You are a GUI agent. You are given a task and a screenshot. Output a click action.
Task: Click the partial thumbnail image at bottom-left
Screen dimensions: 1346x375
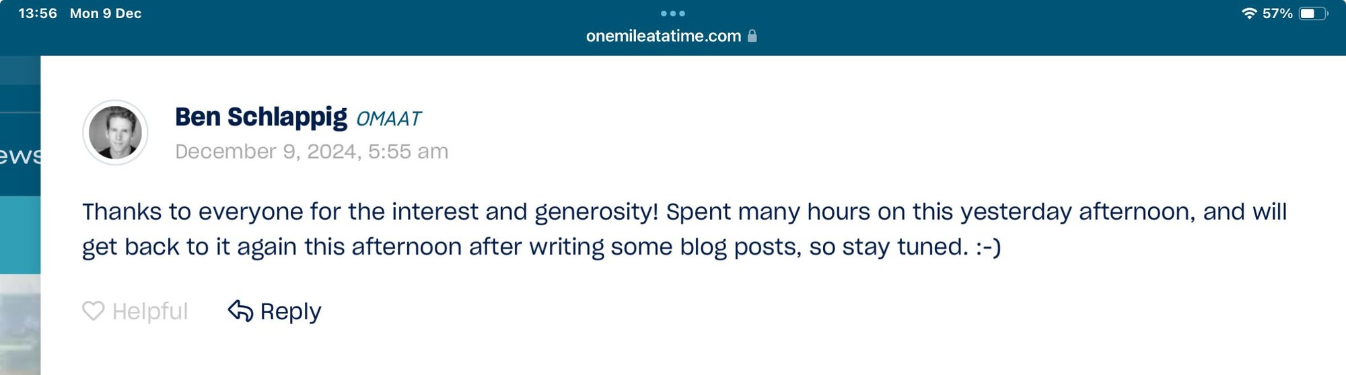(x=20, y=326)
